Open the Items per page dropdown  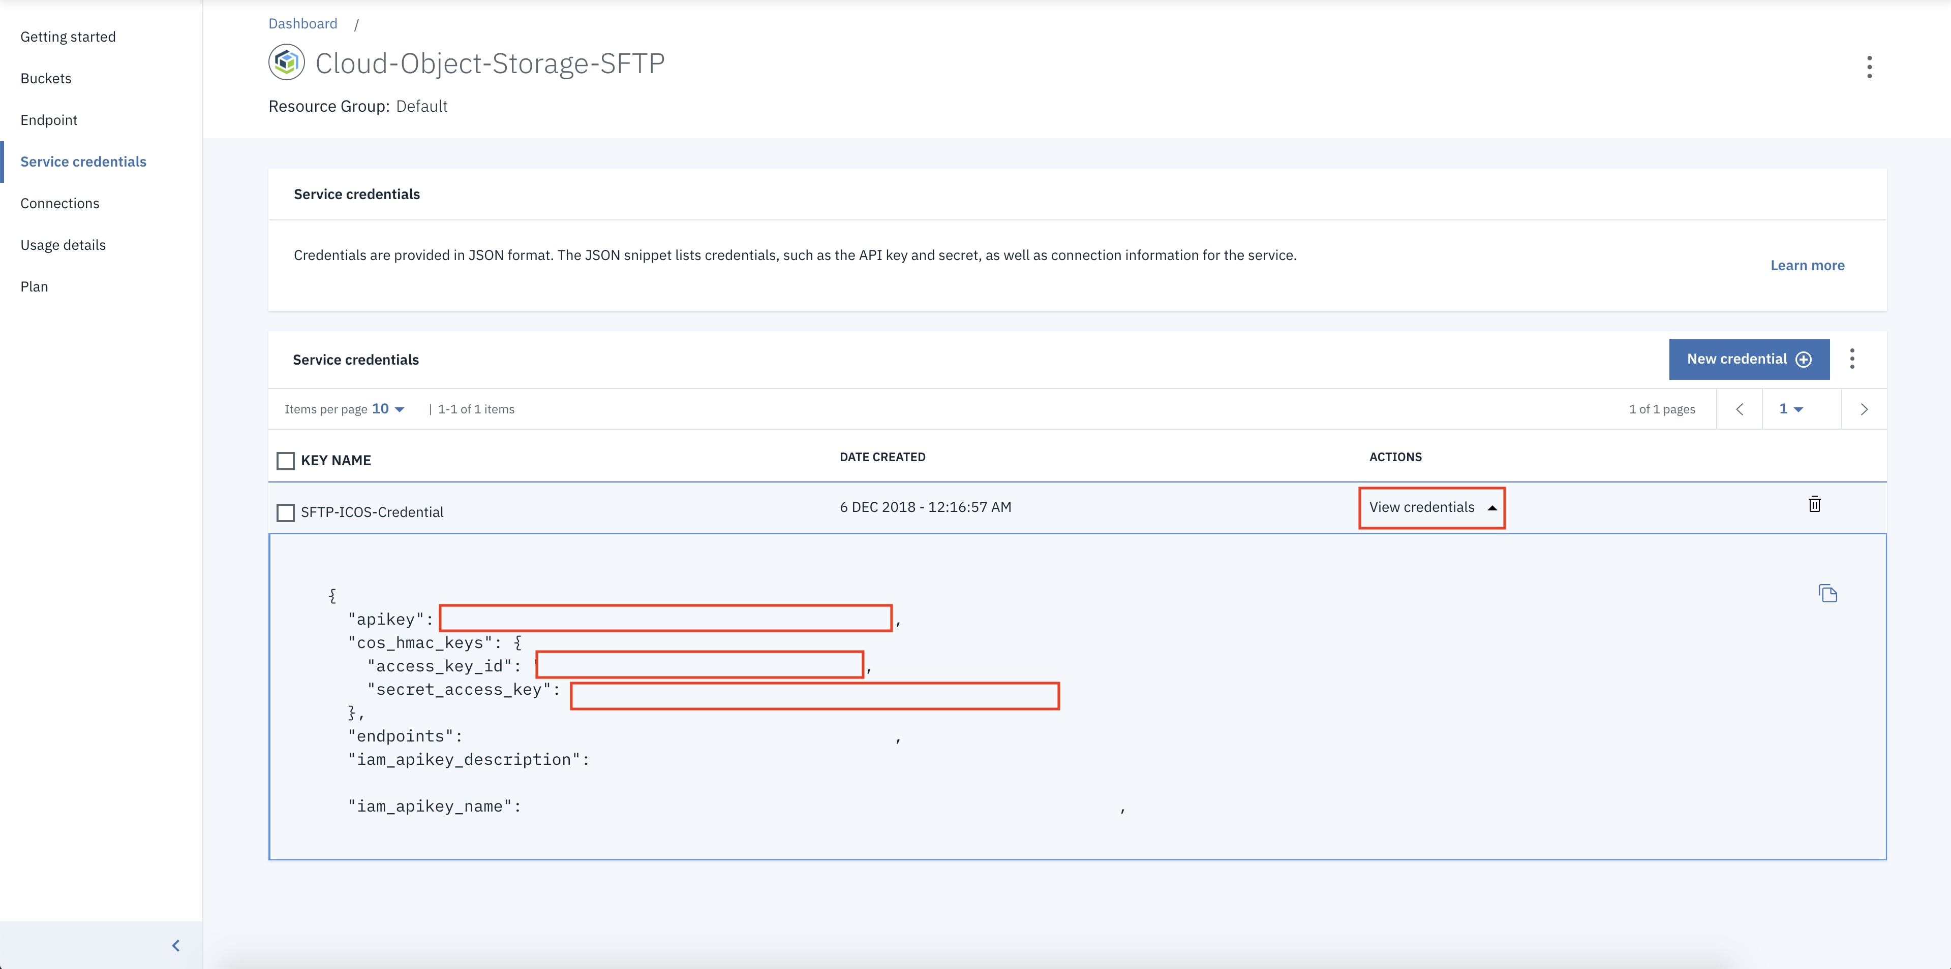pyautogui.click(x=388, y=409)
